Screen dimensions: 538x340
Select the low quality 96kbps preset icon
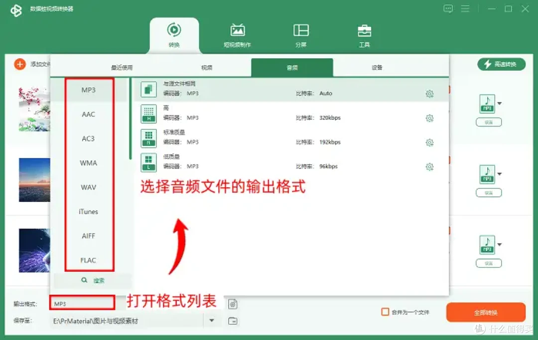click(x=148, y=162)
